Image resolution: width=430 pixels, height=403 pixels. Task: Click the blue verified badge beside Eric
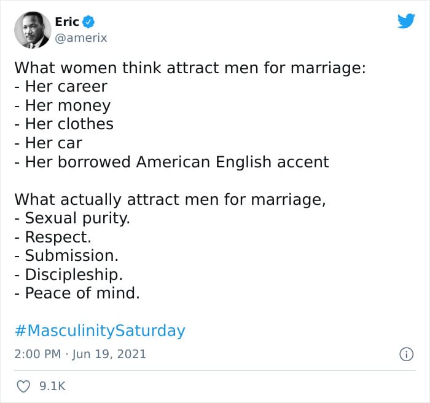[88, 22]
